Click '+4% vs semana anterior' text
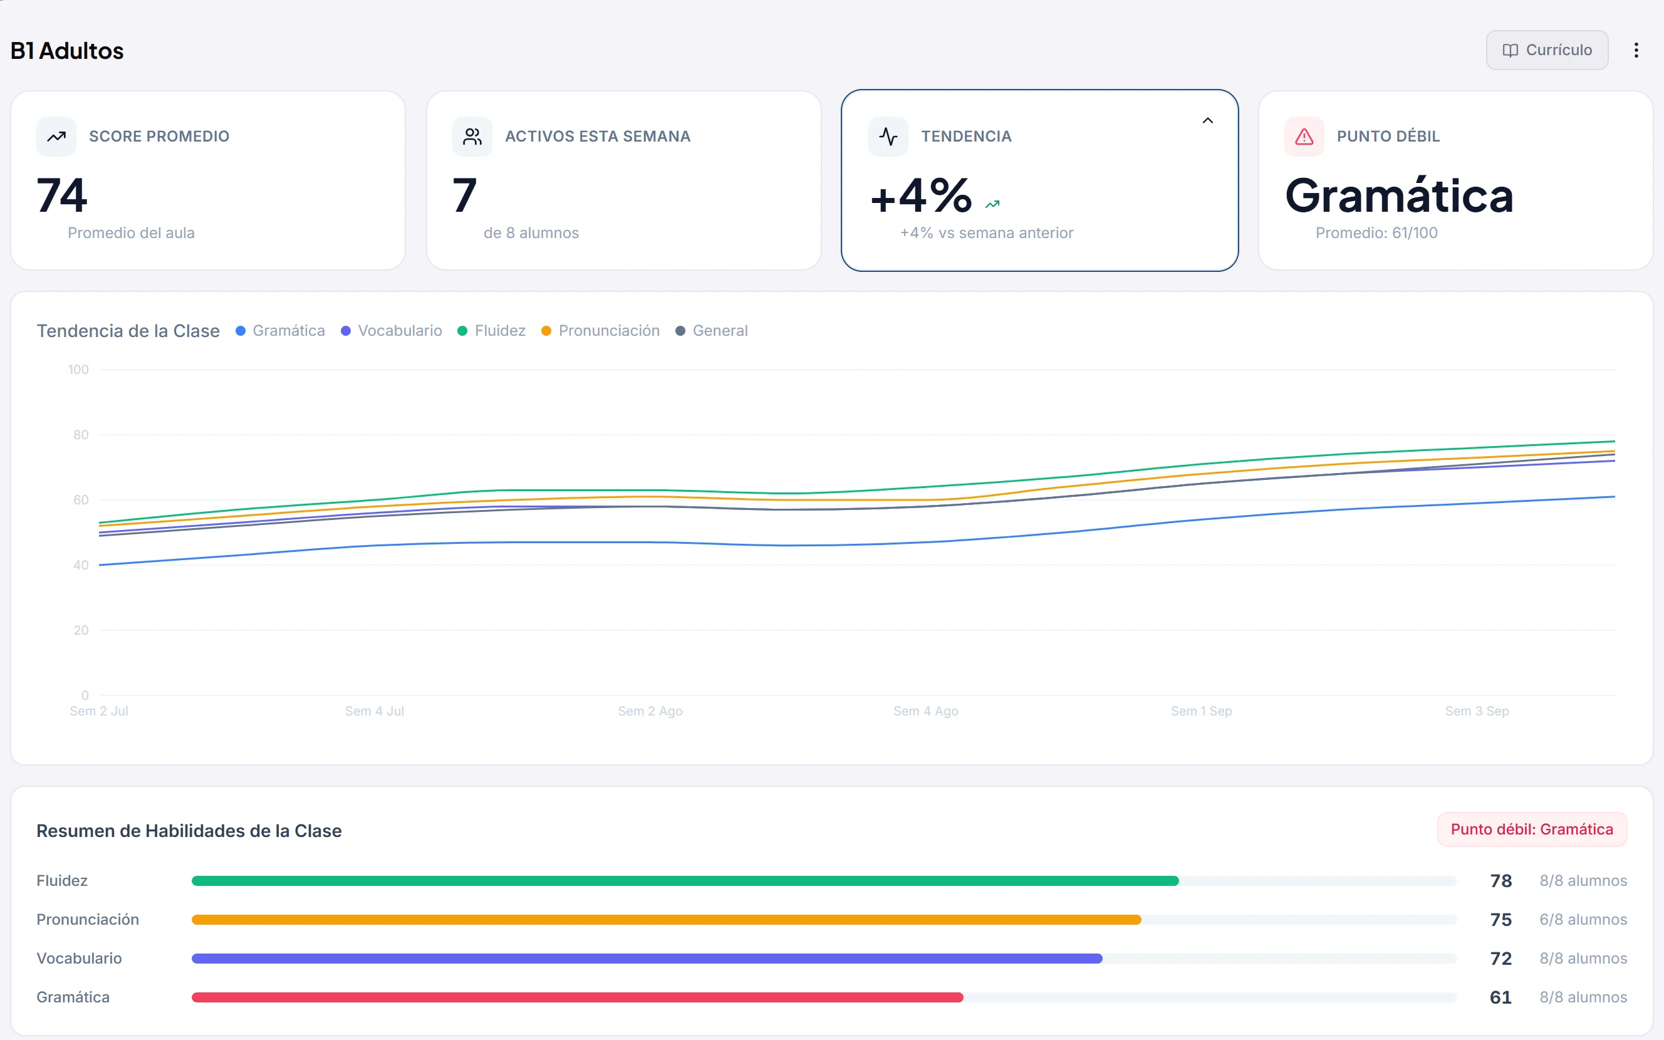 pos(987,233)
